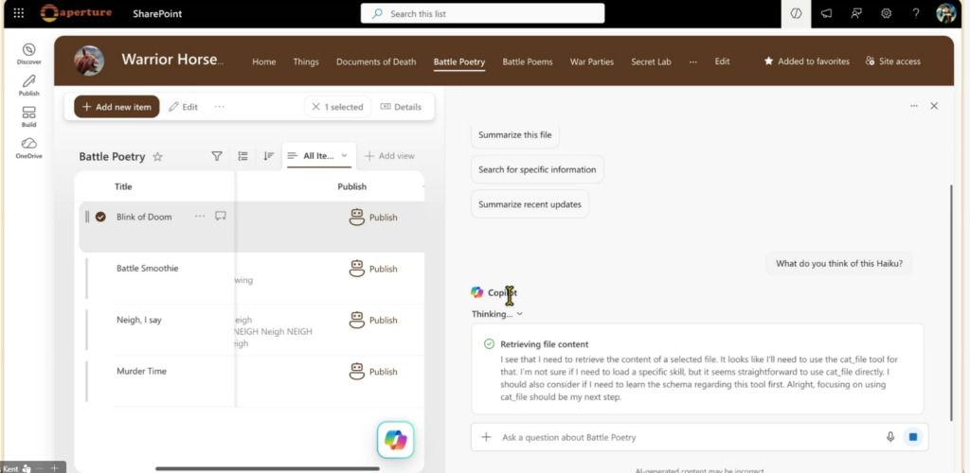970x473 pixels.
Task: Open Neigh, I say item
Action: click(138, 320)
